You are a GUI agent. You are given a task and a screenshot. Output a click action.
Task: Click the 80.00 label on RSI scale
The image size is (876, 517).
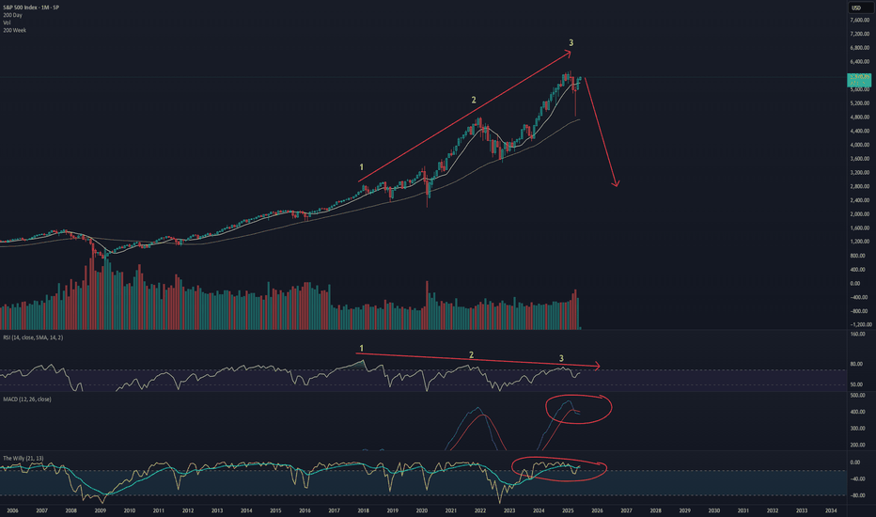857,365
